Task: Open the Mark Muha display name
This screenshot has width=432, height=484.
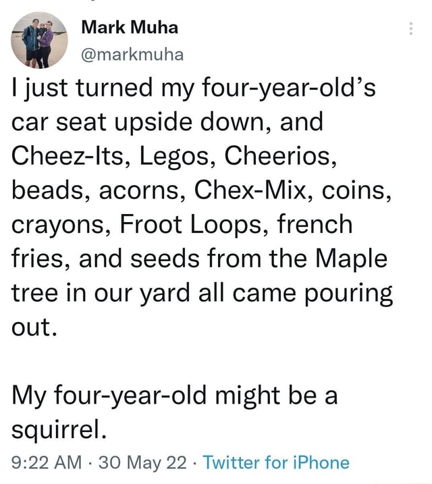Action: coord(129,27)
